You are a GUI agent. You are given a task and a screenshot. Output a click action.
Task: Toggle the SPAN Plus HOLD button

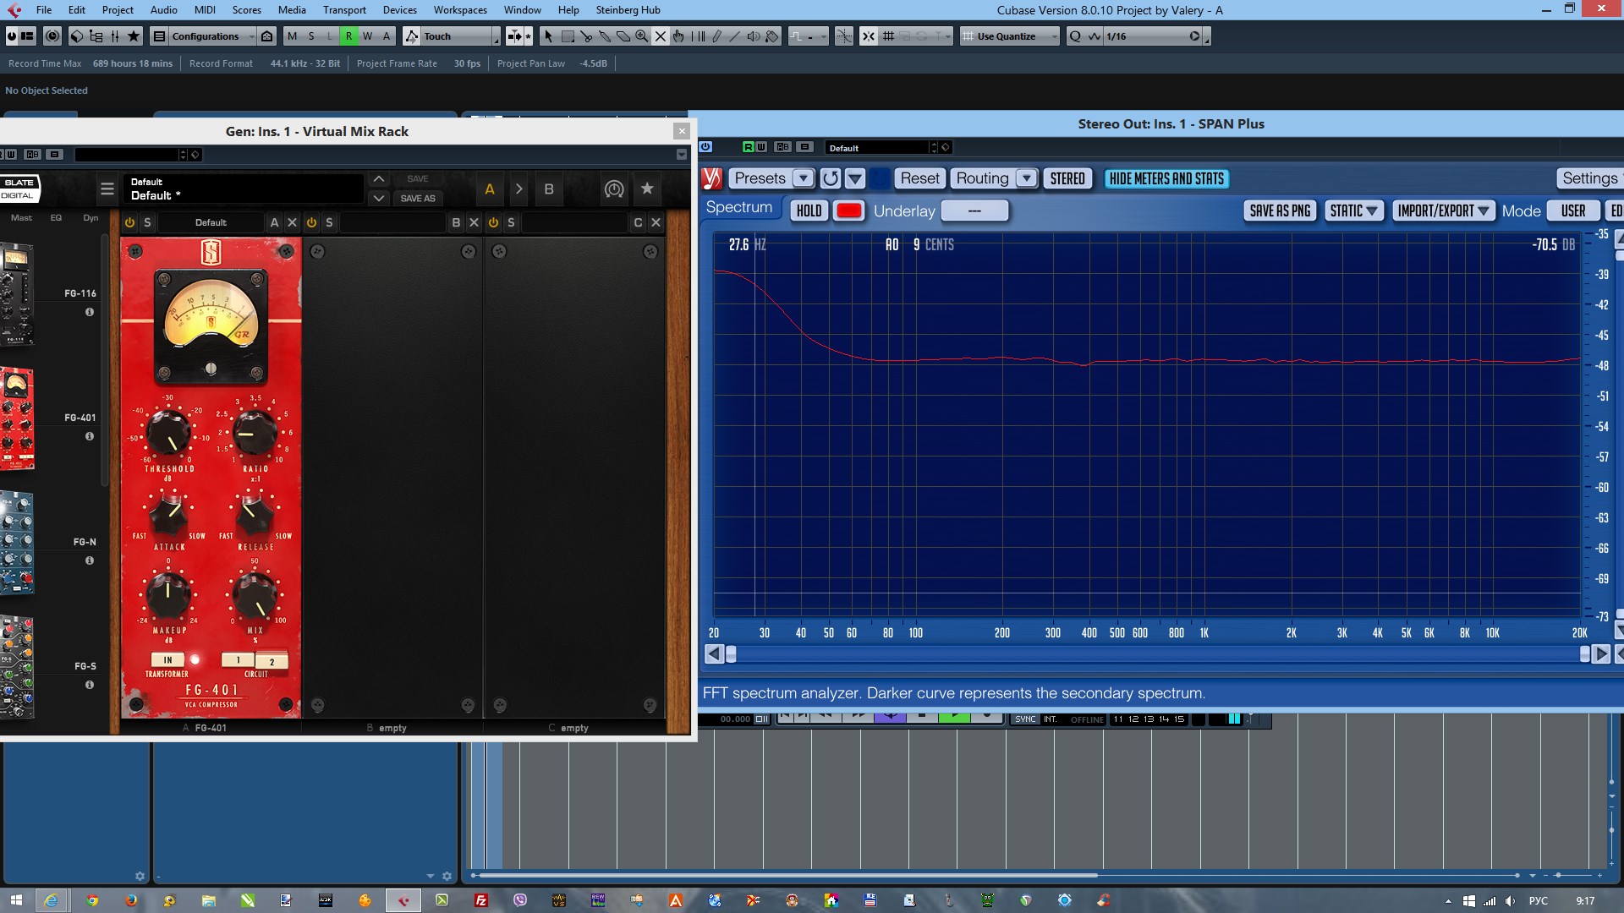click(x=809, y=210)
